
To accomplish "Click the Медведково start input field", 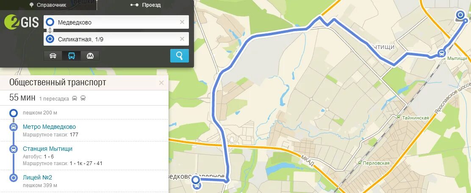I will (116, 22).
